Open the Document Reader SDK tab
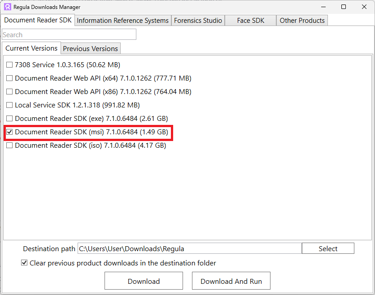This screenshot has width=375, height=295. pyautogui.click(x=38, y=20)
